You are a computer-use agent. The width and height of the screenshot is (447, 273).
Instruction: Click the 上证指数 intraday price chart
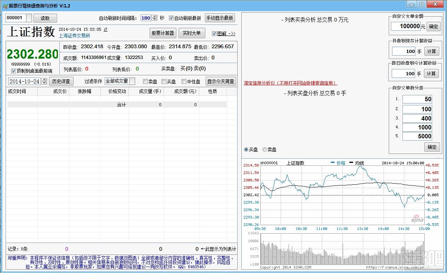click(x=342, y=195)
